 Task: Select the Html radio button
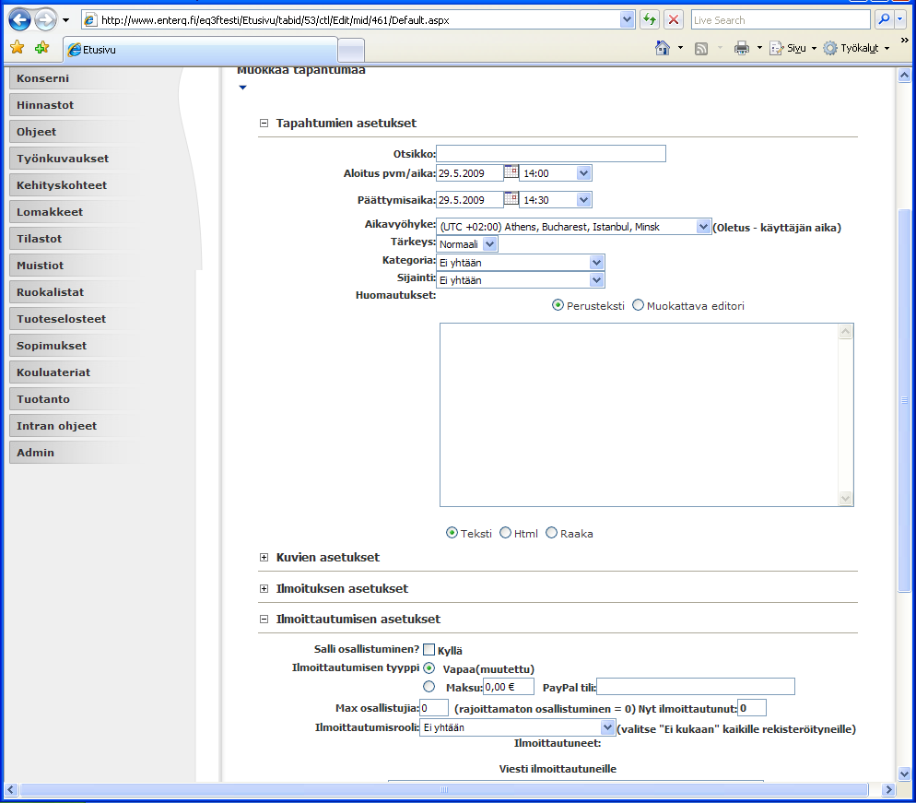click(x=505, y=532)
